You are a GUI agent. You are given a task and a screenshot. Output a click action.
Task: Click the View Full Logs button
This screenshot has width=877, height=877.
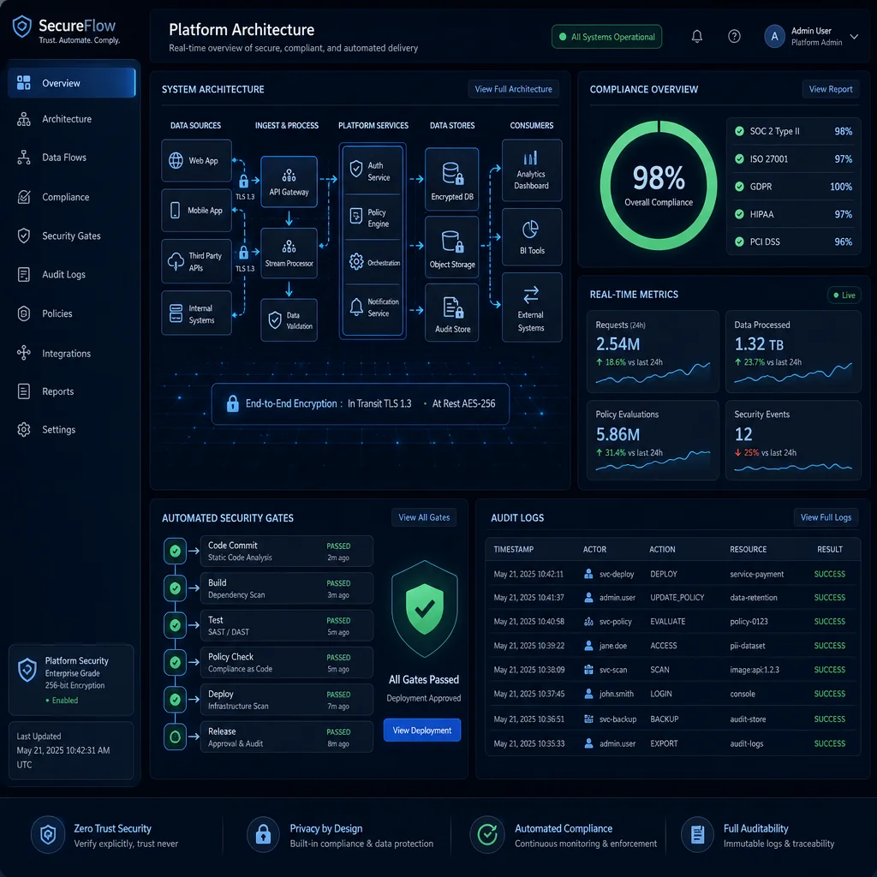tap(826, 517)
